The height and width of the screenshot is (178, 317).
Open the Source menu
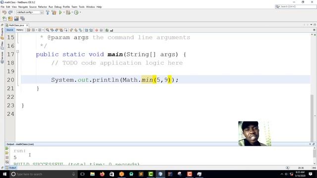pos(33,7)
